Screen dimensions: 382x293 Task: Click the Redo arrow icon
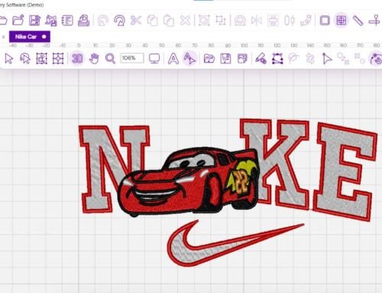pos(119,21)
